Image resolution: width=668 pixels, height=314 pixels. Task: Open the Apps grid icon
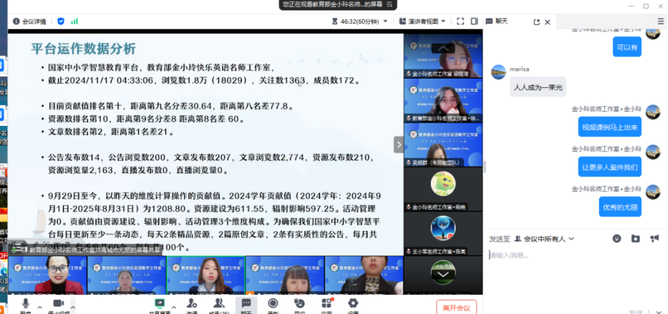(x=327, y=303)
